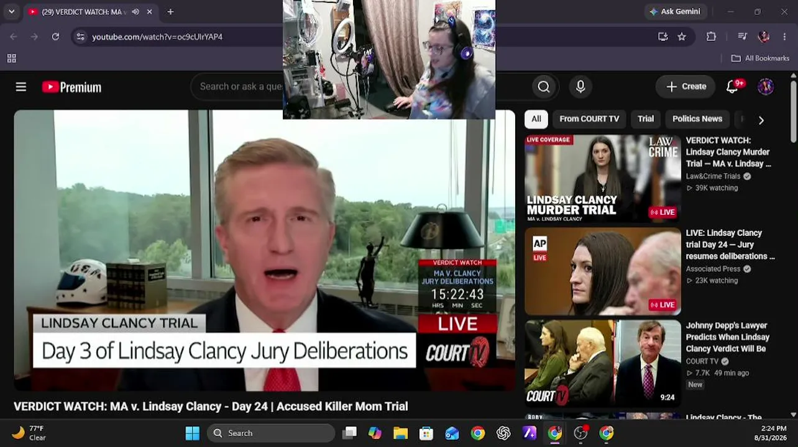Open Microsoft Store from the taskbar
This screenshot has height=447, width=798.
pyautogui.click(x=426, y=433)
